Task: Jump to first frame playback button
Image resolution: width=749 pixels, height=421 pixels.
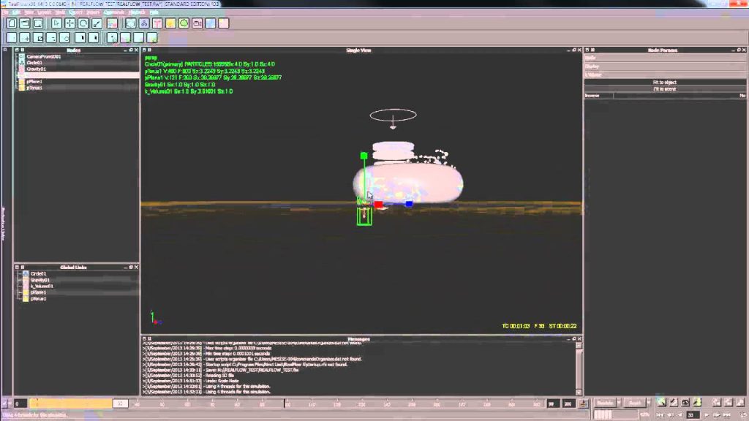Action: 660,415
